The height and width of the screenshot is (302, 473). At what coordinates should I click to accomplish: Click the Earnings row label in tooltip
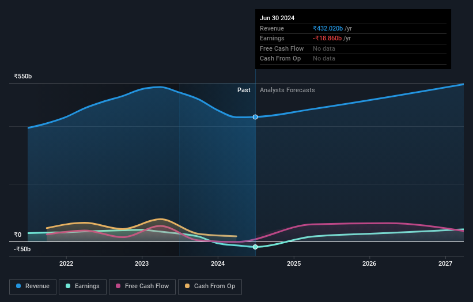coord(272,38)
